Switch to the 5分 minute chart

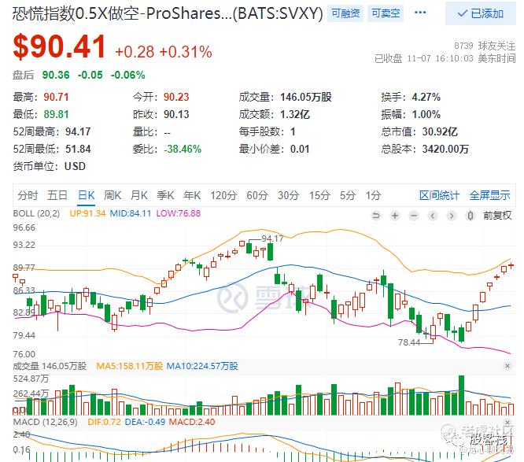(x=348, y=195)
